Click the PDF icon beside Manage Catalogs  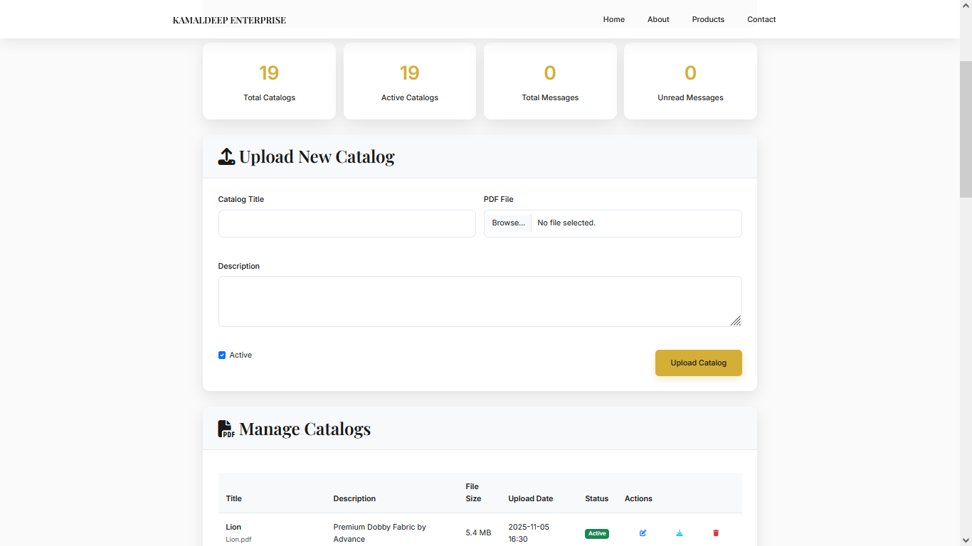226,429
